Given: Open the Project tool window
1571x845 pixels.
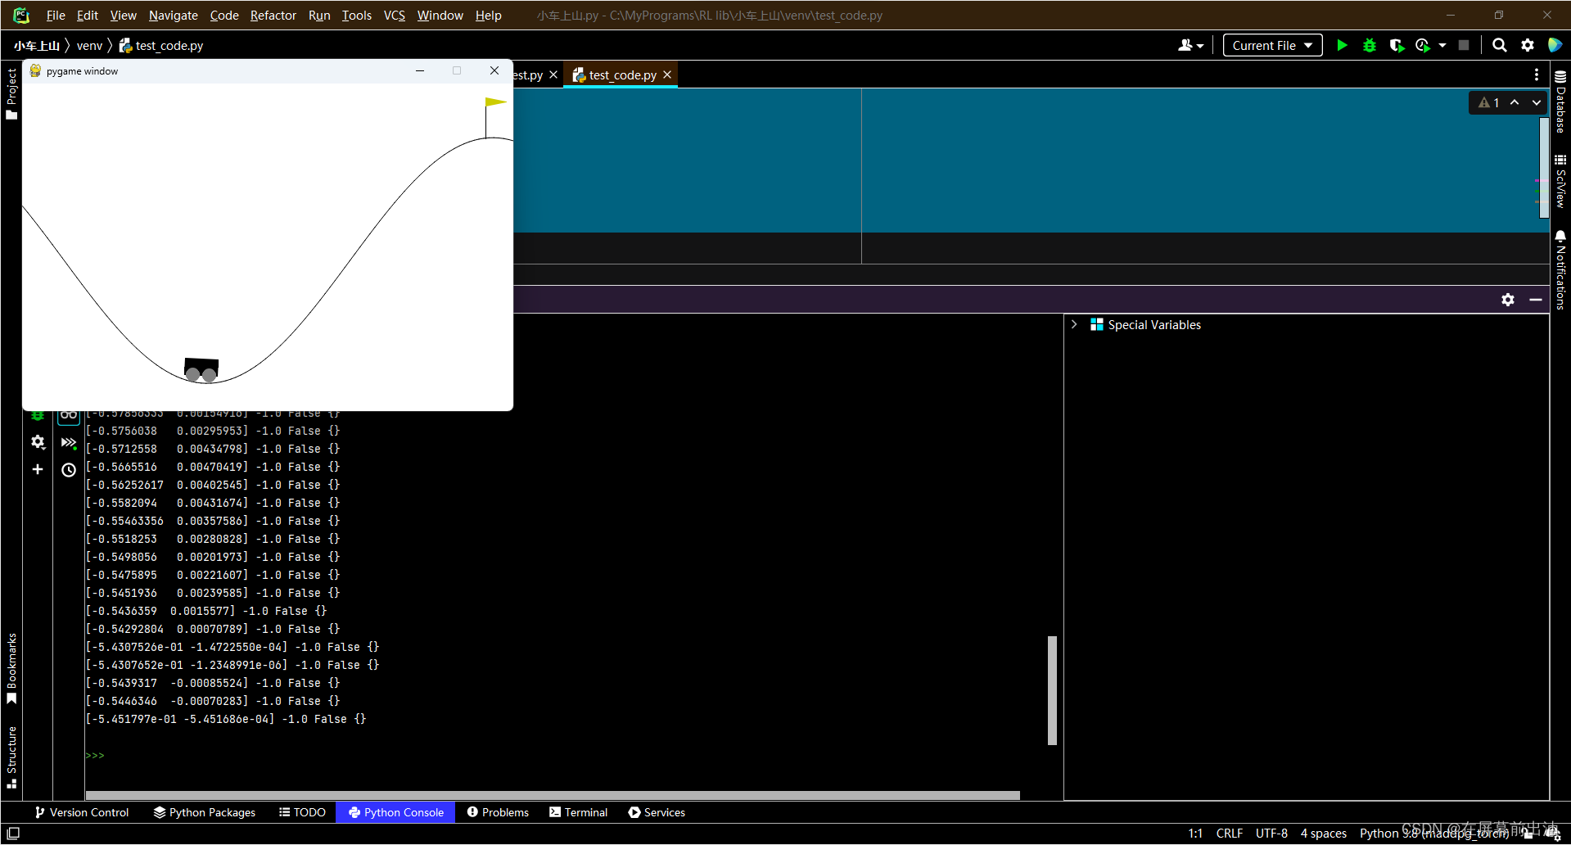Looking at the screenshot, I should pyautogui.click(x=11, y=93).
